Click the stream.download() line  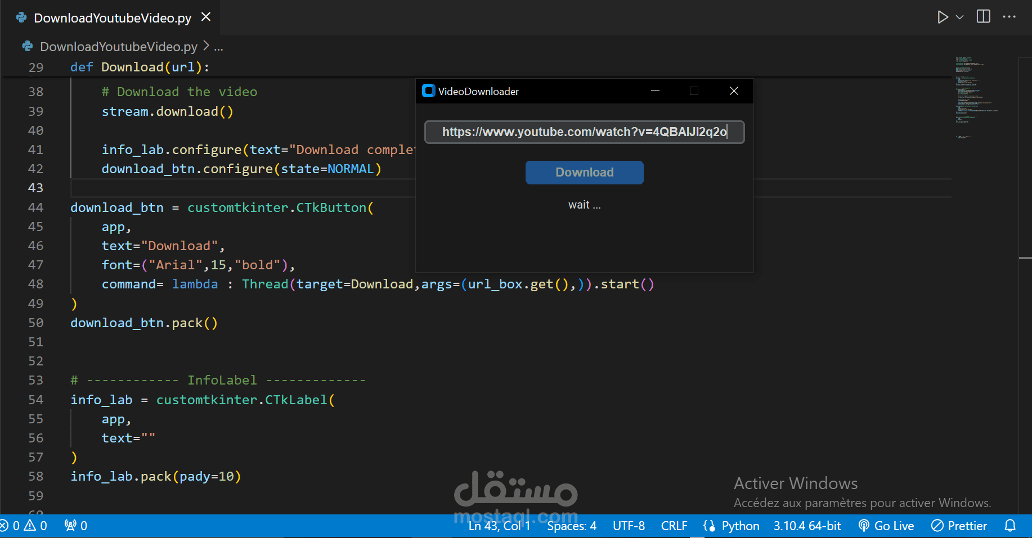(x=167, y=111)
